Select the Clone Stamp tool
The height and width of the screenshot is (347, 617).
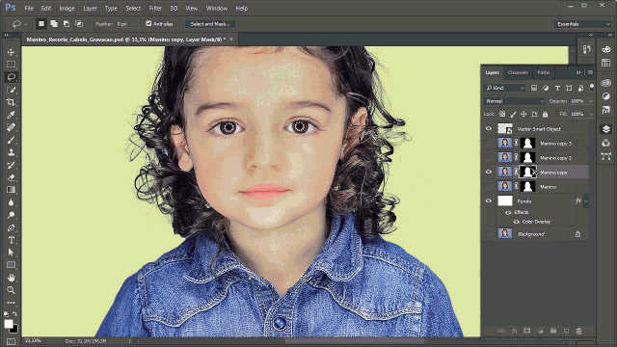(11, 152)
